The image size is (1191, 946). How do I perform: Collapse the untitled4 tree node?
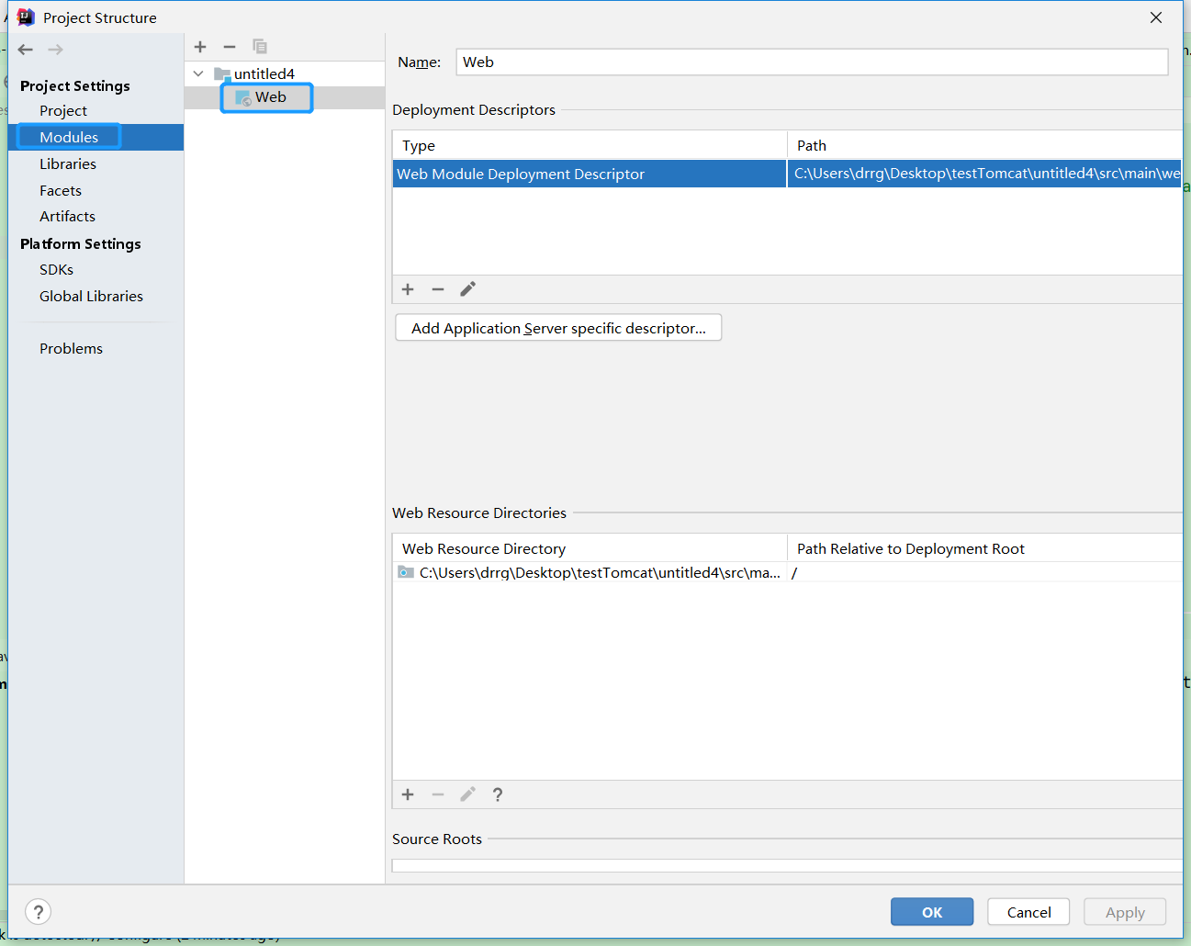197,73
